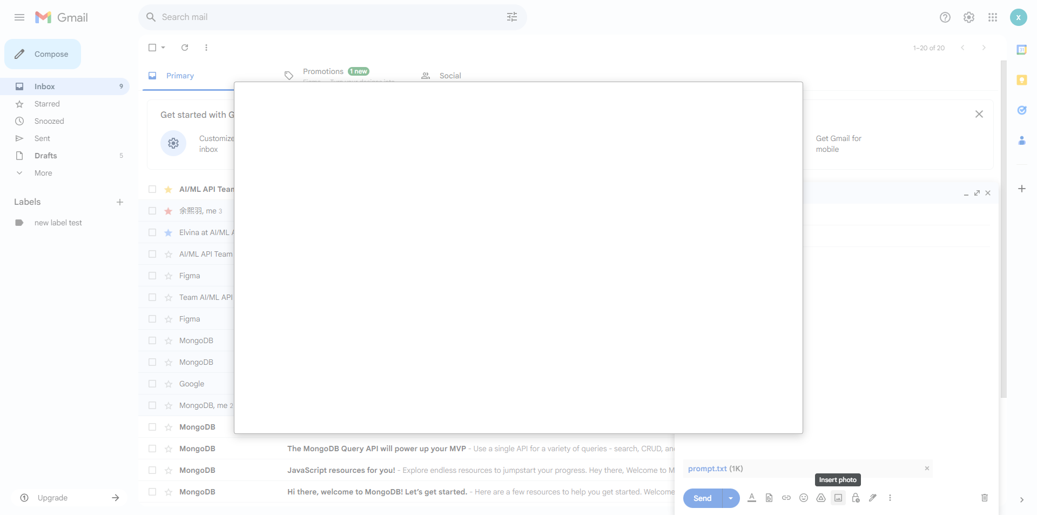Open Google Keep side panel
Viewport: 1037px width, 515px height.
tap(1022, 80)
